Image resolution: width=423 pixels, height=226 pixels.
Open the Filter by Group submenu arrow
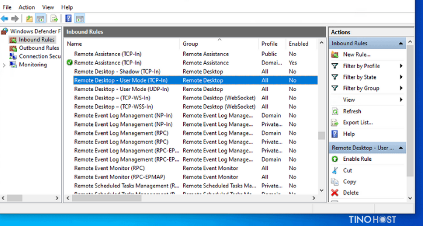[x=401, y=88]
